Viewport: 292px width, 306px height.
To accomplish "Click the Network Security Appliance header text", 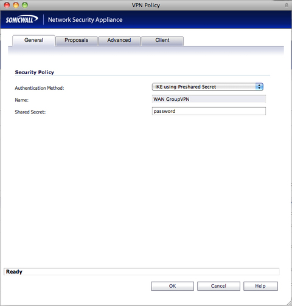I will 85,20.
